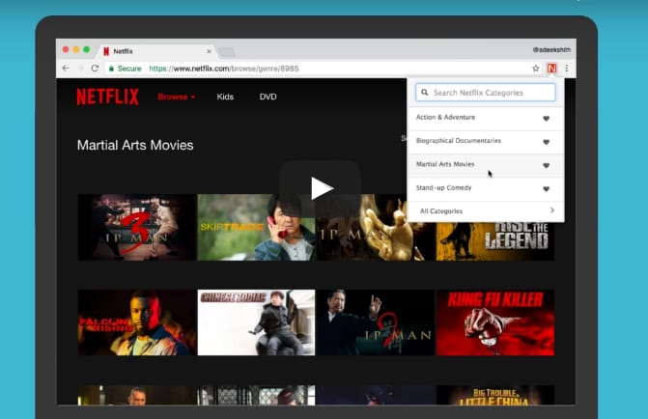
Task: Close the Netflix browser tab
Action: [209, 51]
